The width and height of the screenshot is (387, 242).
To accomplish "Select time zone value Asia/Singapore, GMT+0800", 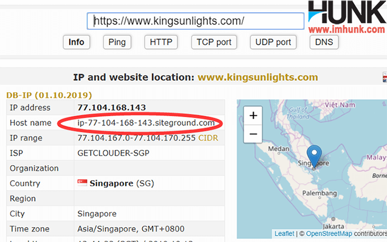I will (x=131, y=229).
